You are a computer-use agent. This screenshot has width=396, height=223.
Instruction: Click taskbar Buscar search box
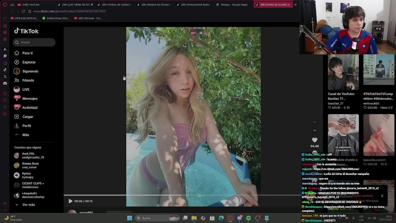(158, 218)
